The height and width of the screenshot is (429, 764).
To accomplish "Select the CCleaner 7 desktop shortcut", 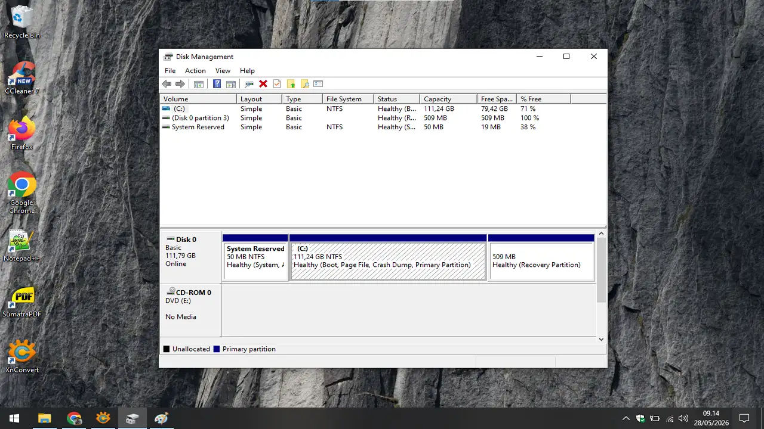I will click(x=22, y=77).
